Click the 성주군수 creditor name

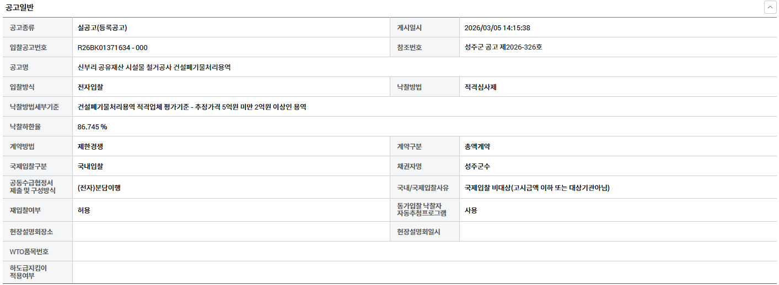(x=477, y=166)
